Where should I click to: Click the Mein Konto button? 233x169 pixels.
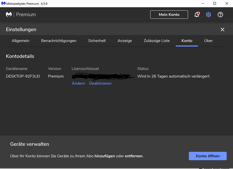click(169, 15)
